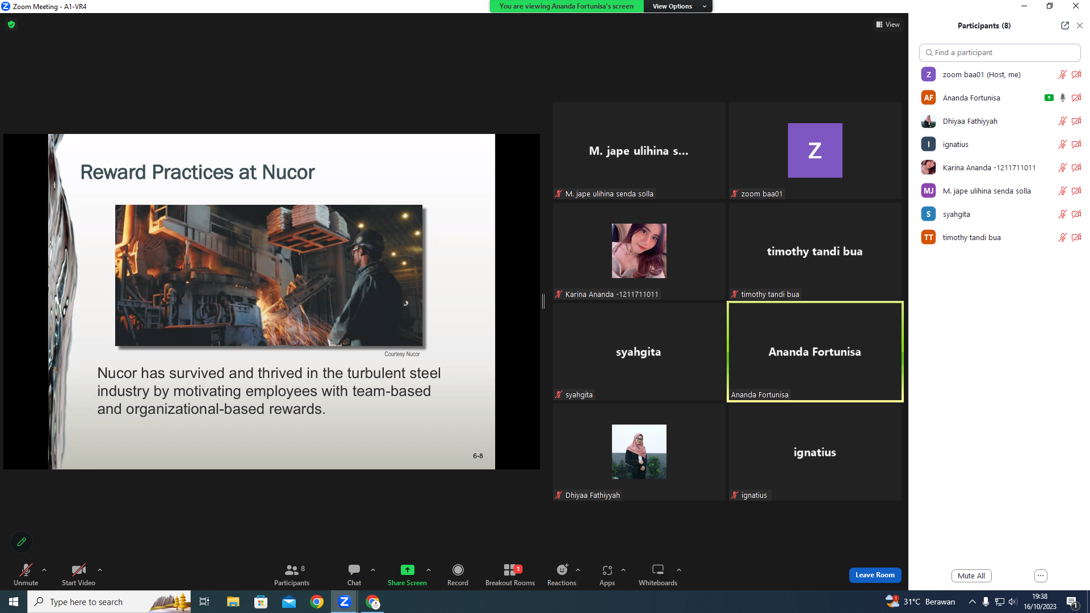The height and width of the screenshot is (613, 1090).
Task: Click Dhiyaa Fathiyyah avatar in participant list
Action: pos(929,121)
